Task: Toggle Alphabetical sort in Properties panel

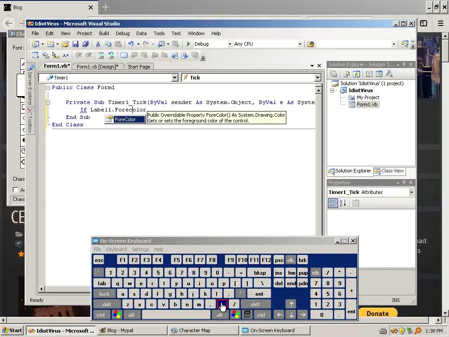Action: [343, 203]
